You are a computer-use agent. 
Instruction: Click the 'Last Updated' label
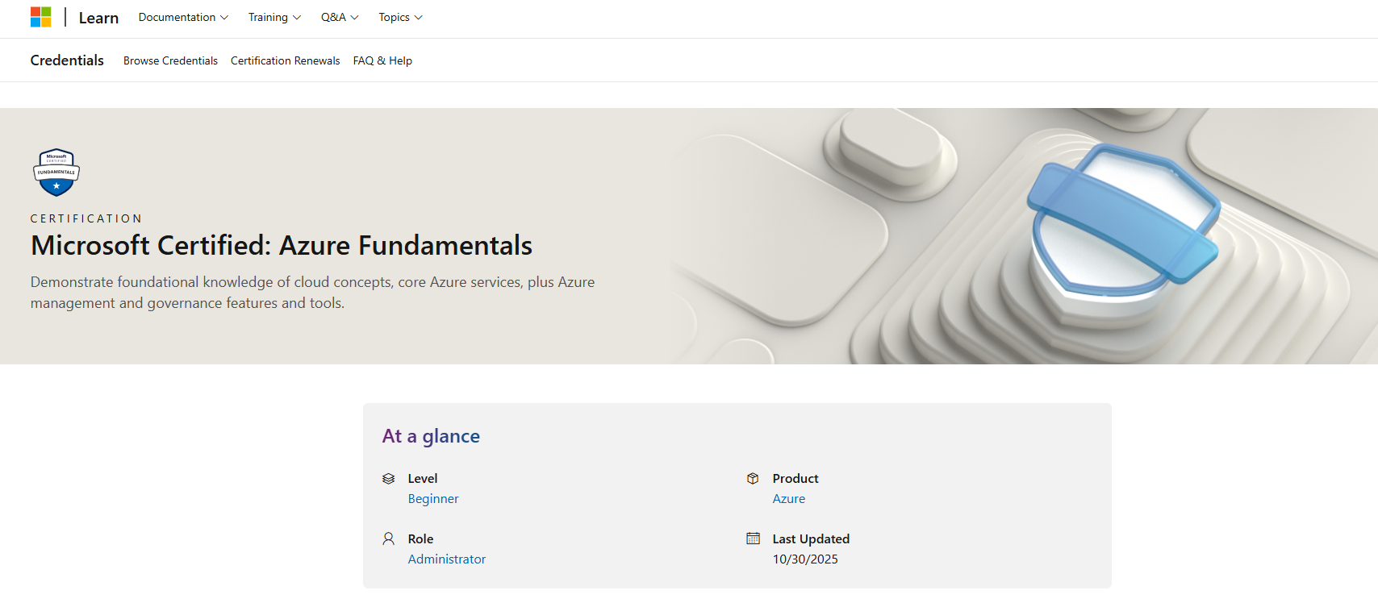pos(811,539)
